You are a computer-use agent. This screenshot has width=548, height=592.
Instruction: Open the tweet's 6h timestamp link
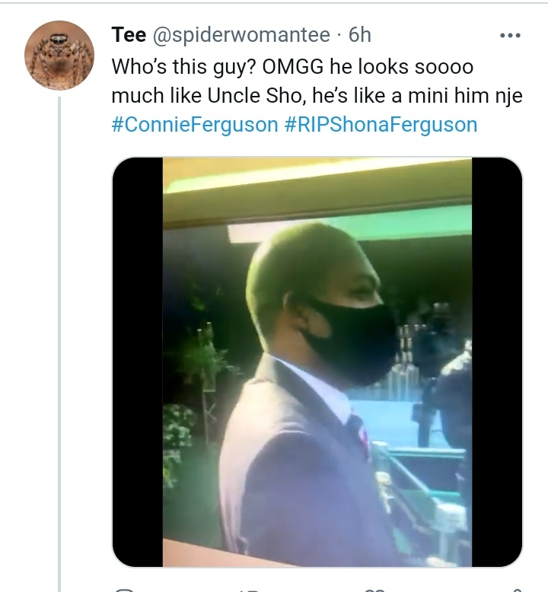(x=359, y=35)
